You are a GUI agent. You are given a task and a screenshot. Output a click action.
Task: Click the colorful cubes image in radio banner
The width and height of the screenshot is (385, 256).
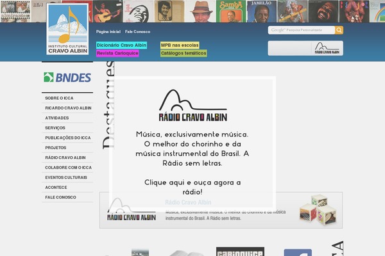(x=318, y=210)
